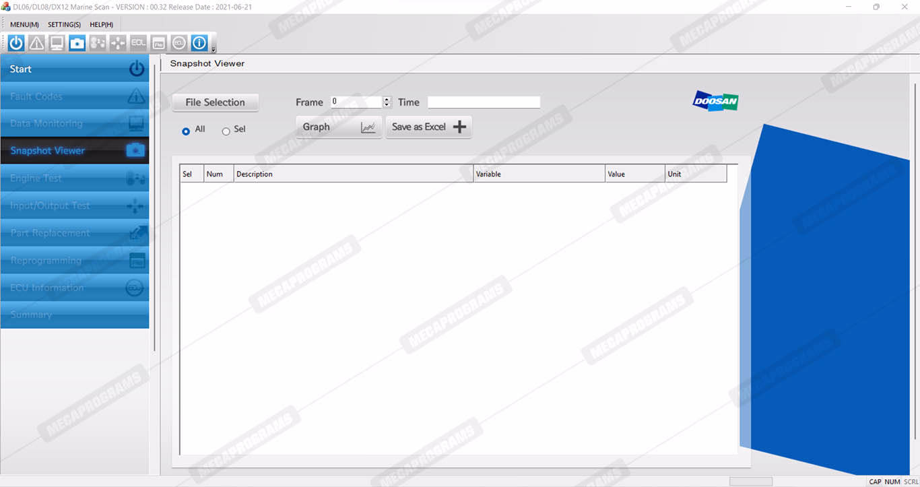Select the Sel radio button
The image size is (920, 487).
(226, 131)
